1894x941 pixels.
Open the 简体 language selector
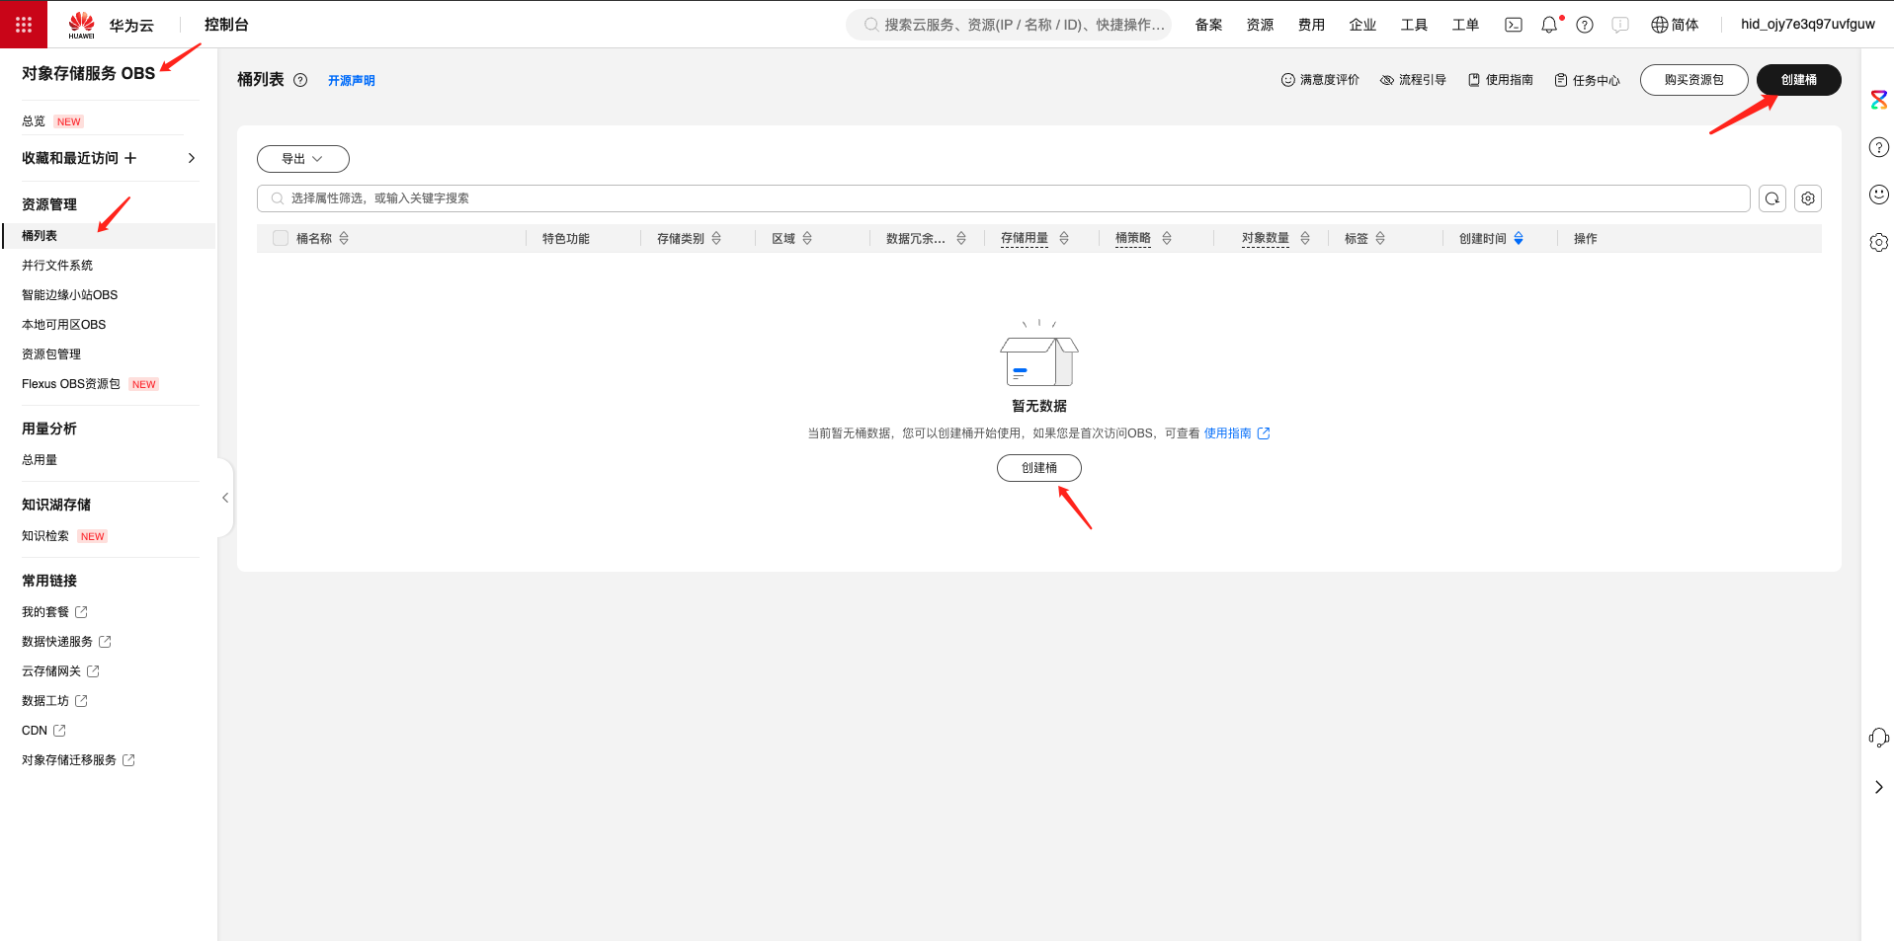click(x=1675, y=25)
